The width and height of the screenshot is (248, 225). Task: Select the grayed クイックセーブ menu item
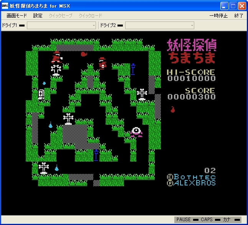[x=61, y=15]
